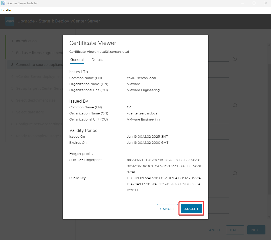Click the Issued To organization name VMware

133,84
